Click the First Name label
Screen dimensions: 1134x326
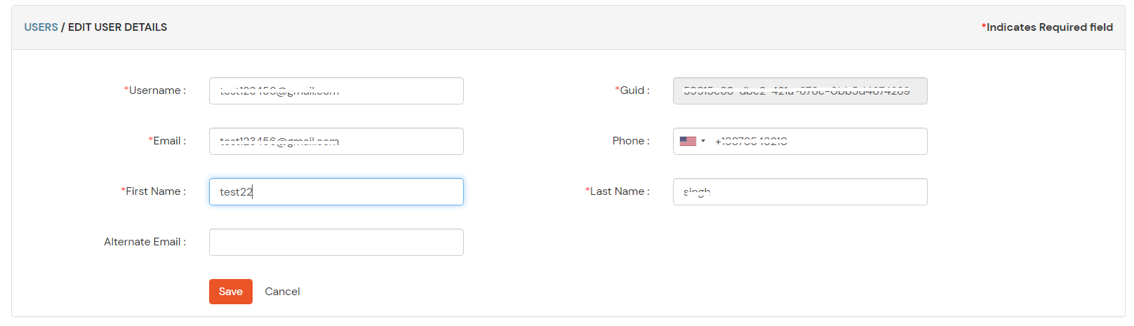[154, 191]
